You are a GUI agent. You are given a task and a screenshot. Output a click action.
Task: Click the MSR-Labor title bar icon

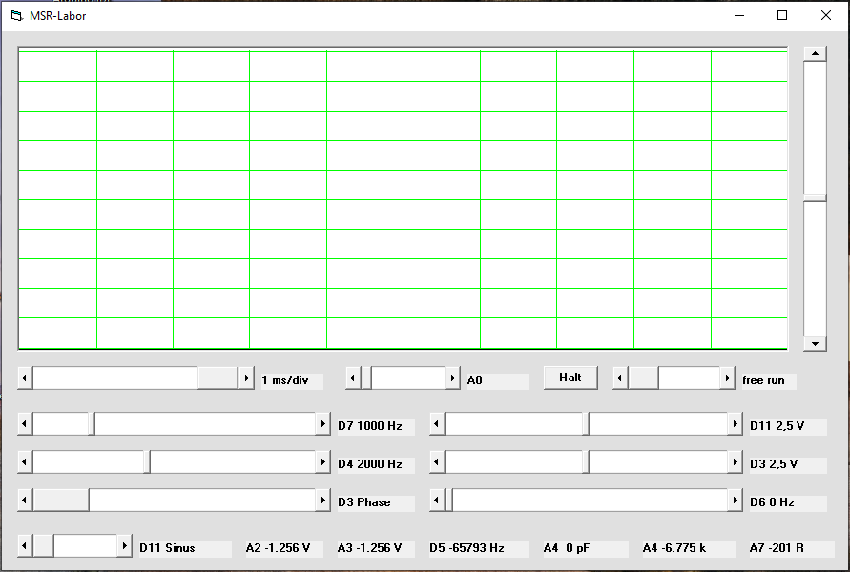pyautogui.click(x=15, y=15)
